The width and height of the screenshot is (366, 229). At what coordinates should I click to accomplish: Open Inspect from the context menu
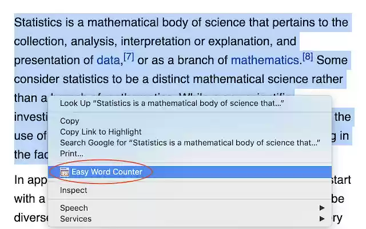point(74,190)
